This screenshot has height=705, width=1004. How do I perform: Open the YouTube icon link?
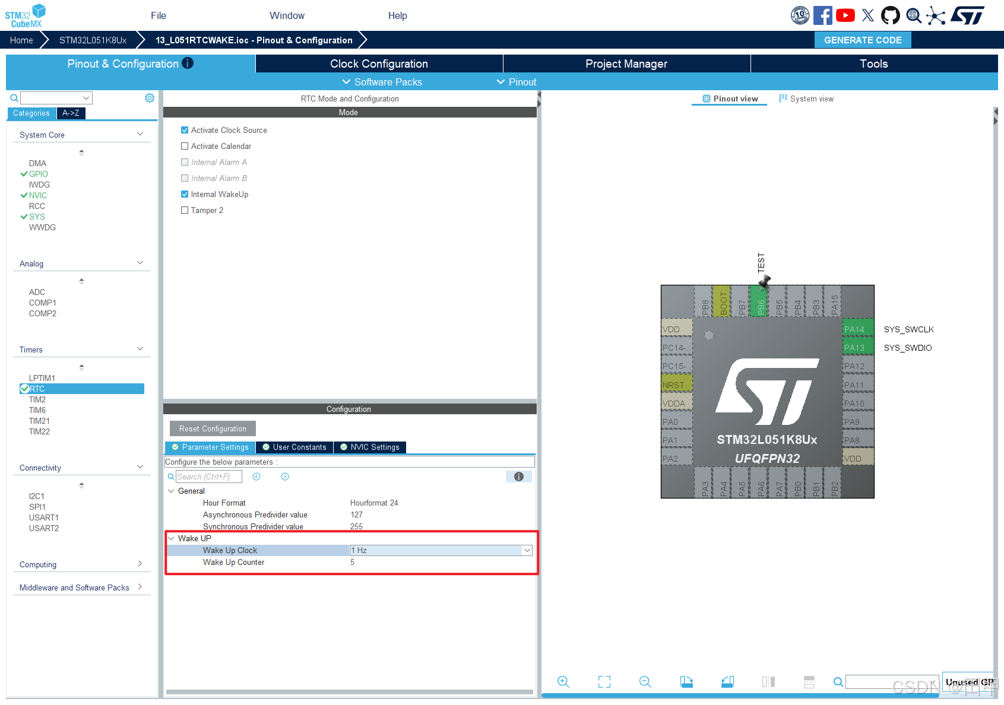tap(845, 15)
